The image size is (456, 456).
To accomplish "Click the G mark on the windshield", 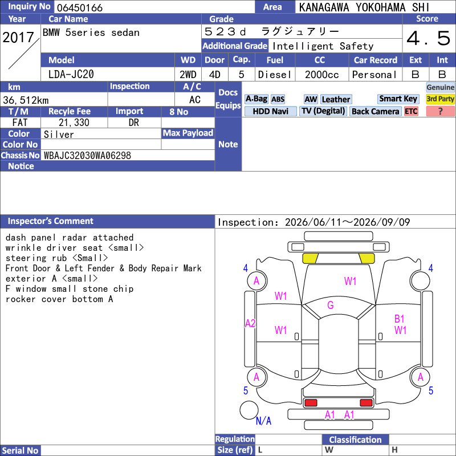I will 331,305.
